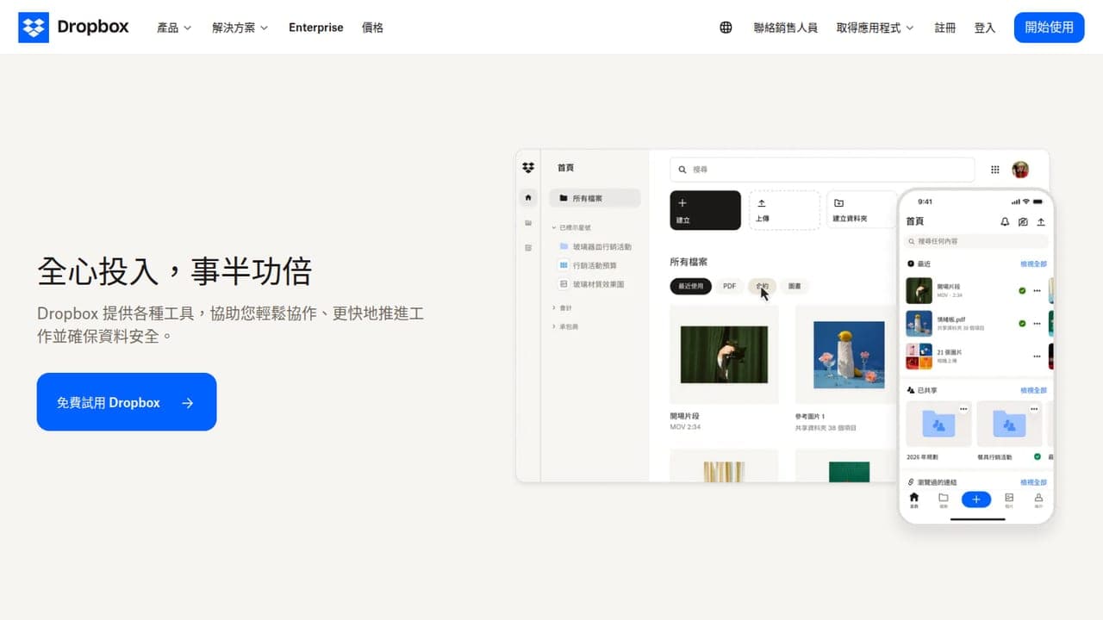Open the 參考圖片 1 thumbnail
Image resolution: width=1103 pixels, height=620 pixels.
[849, 354]
